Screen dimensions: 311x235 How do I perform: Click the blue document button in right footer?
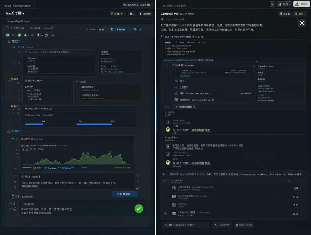click(244, 225)
